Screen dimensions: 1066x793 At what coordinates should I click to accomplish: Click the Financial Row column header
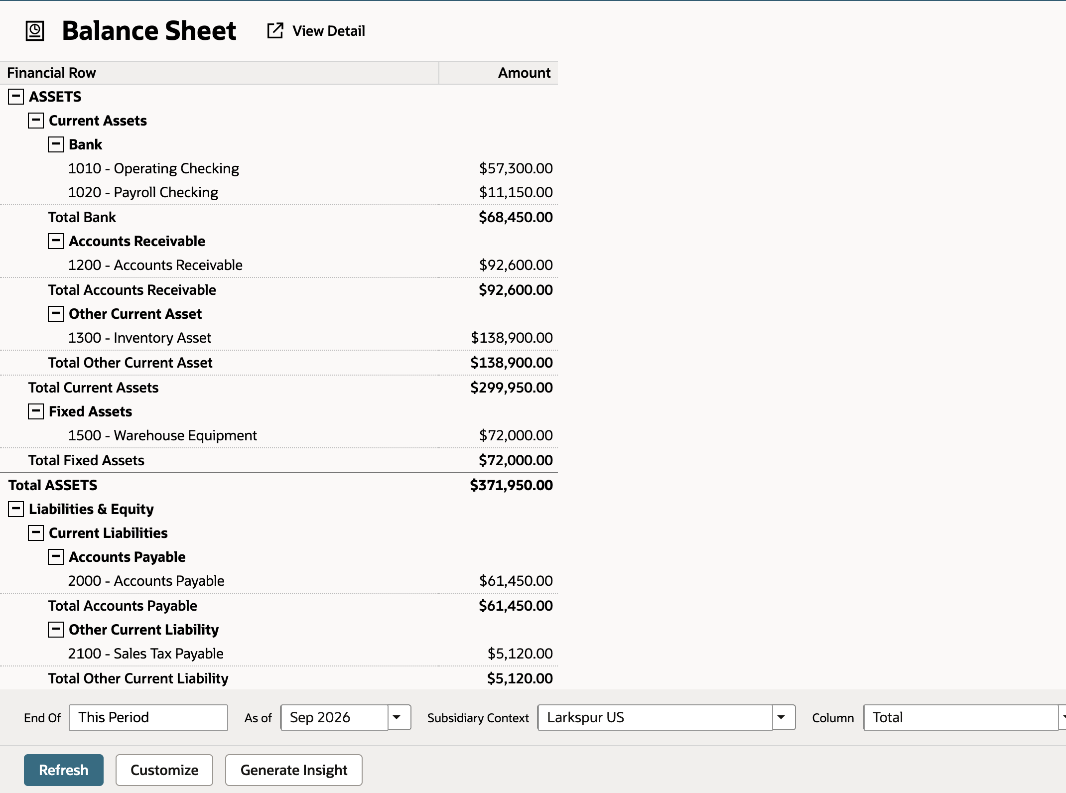(219, 73)
